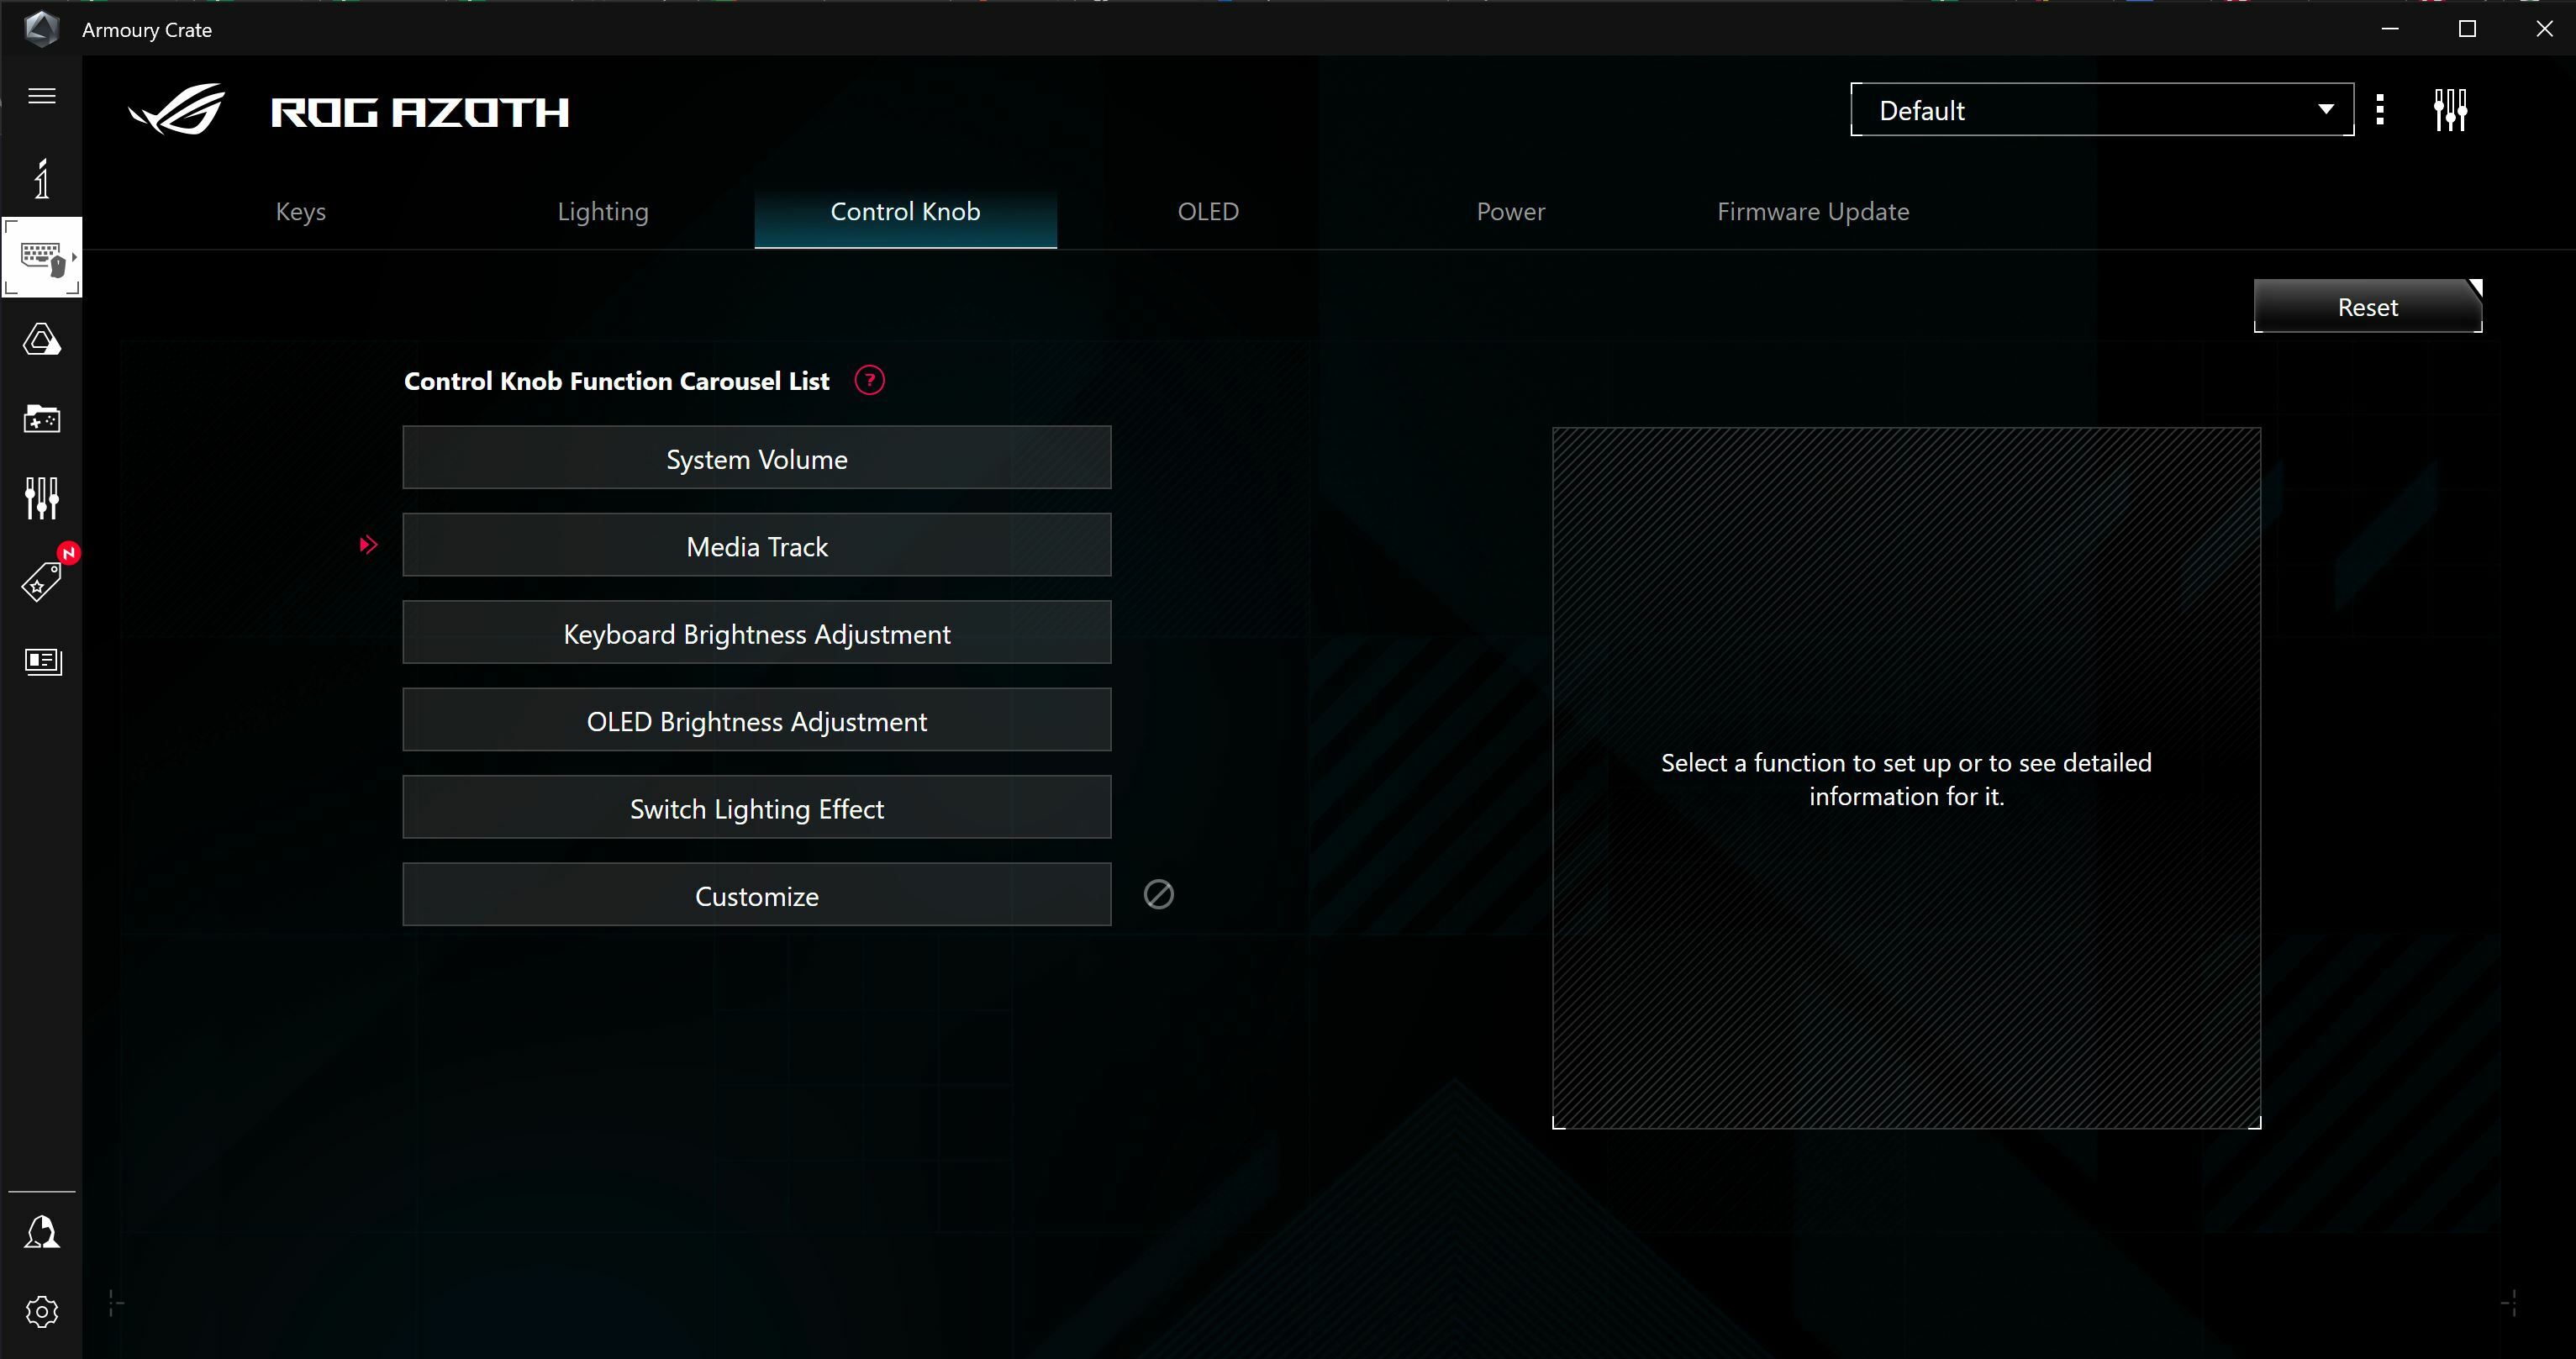Open the device tuning icon at top right
The height and width of the screenshot is (1359, 2576).
click(2451, 109)
